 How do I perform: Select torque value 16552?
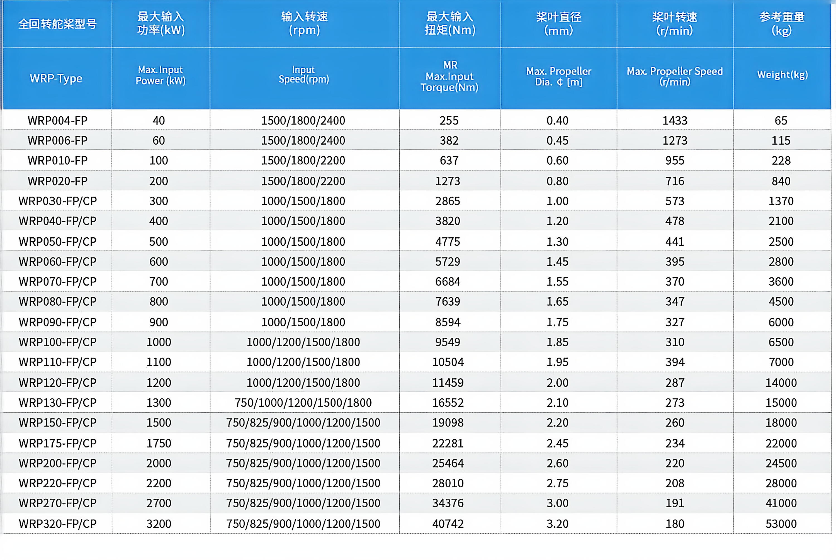(x=448, y=403)
